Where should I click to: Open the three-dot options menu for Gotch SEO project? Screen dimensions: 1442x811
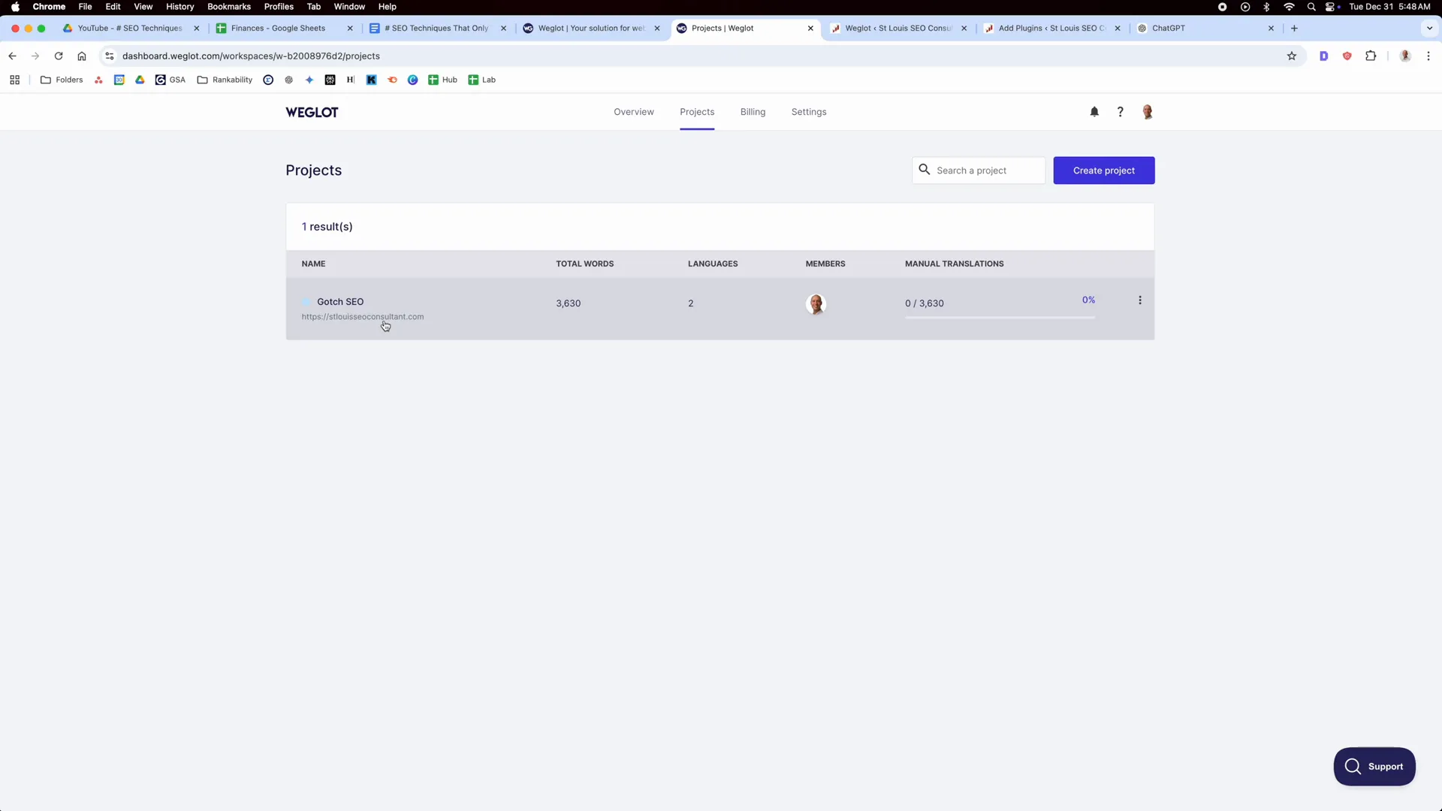pos(1139,300)
